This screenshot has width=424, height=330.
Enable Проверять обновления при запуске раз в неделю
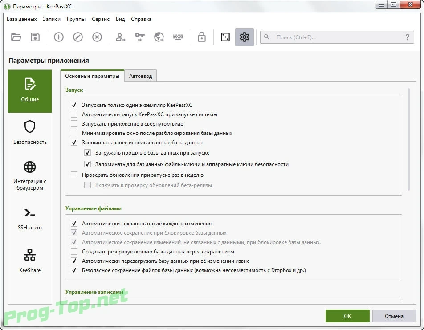coord(74,175)
